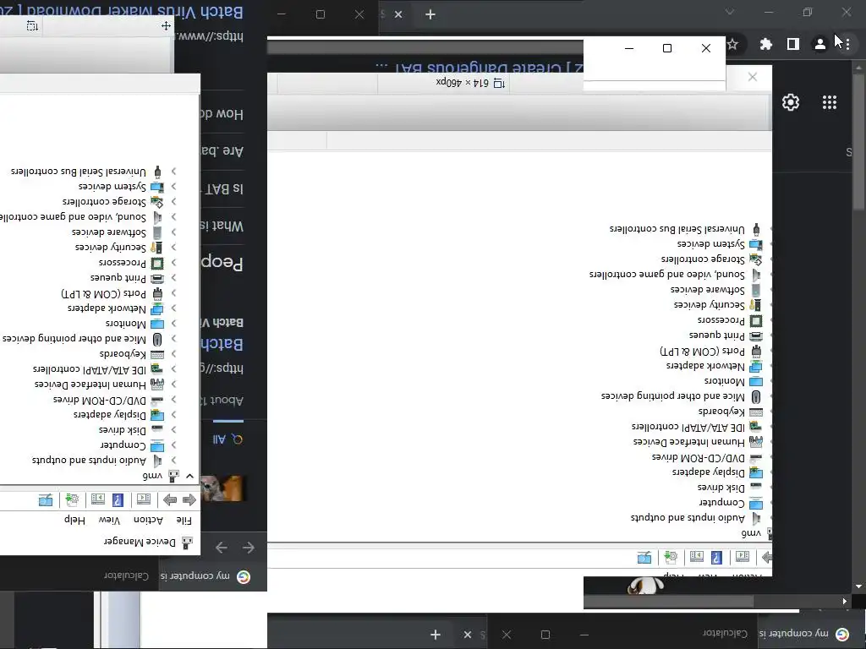The height and width of the screenshot is (649, 866).
Task: Expand the Keyboards chevron
Action: click(173, 354)
